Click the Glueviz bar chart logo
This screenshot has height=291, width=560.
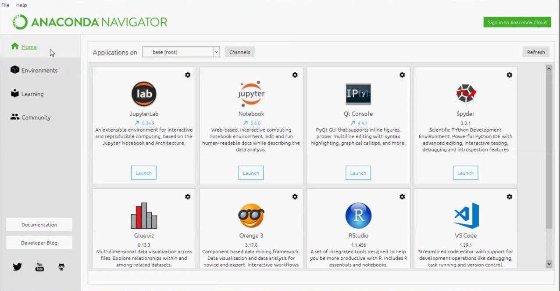click(x=144, y=216)
